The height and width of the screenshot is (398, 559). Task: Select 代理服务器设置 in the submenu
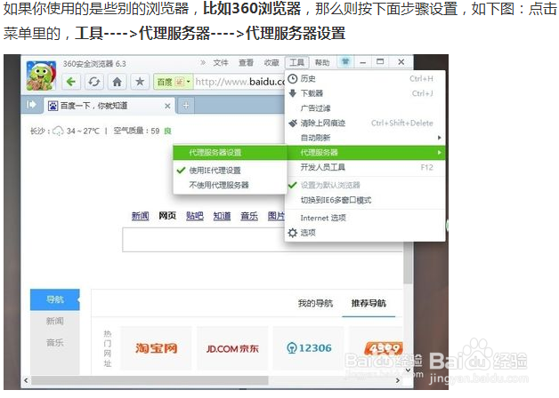pyautogui.click(x=231, y=153)
